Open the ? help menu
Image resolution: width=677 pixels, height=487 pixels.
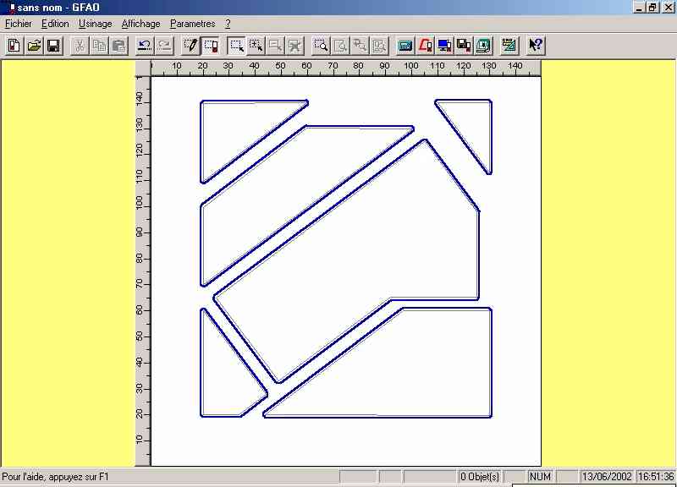(x=228, y=24)
